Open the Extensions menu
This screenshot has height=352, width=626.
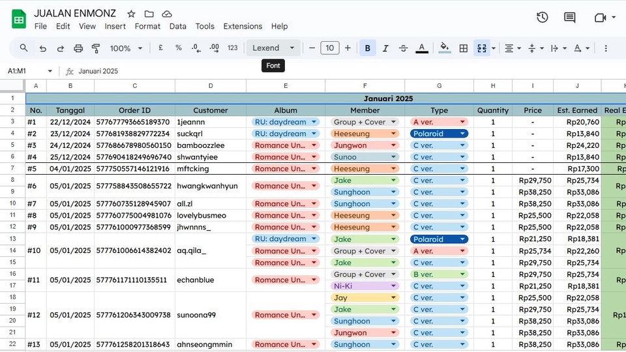[x=243, y=27]
